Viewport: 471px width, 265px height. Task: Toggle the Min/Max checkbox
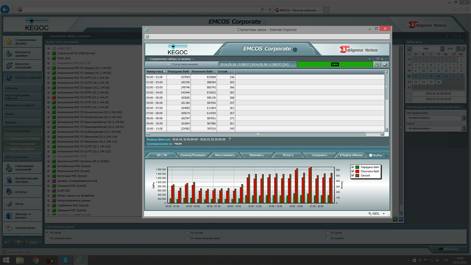pyautogui.click(x=371, y=155)
